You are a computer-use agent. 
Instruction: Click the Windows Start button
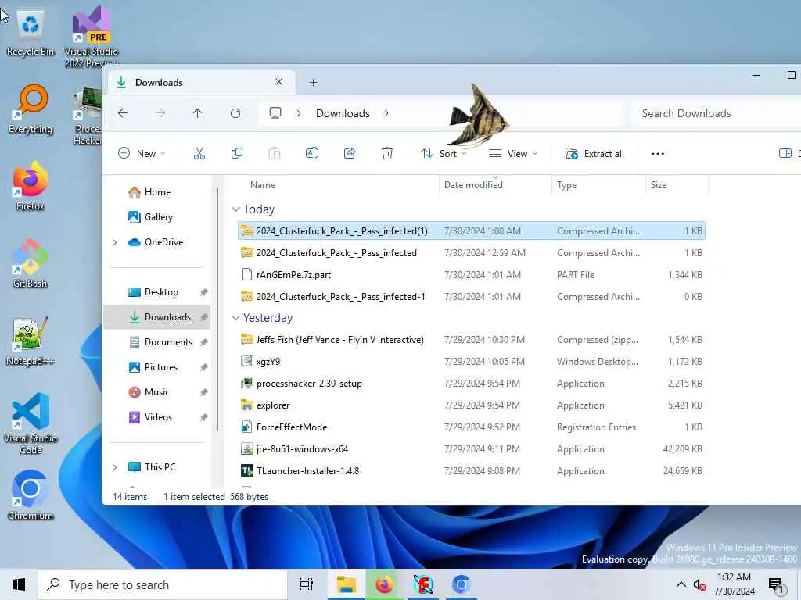19,584
